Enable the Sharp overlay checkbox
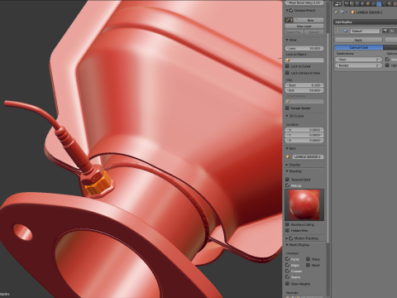 308,259
